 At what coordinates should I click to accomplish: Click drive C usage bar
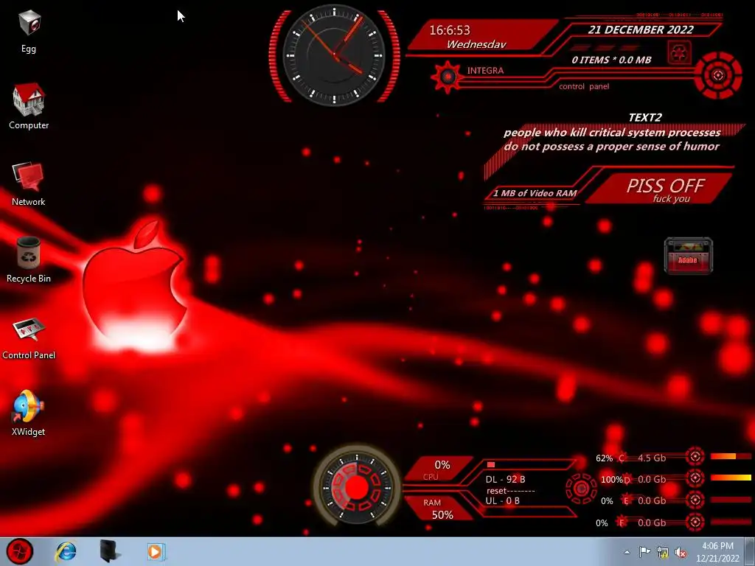[x=731, y=456]
